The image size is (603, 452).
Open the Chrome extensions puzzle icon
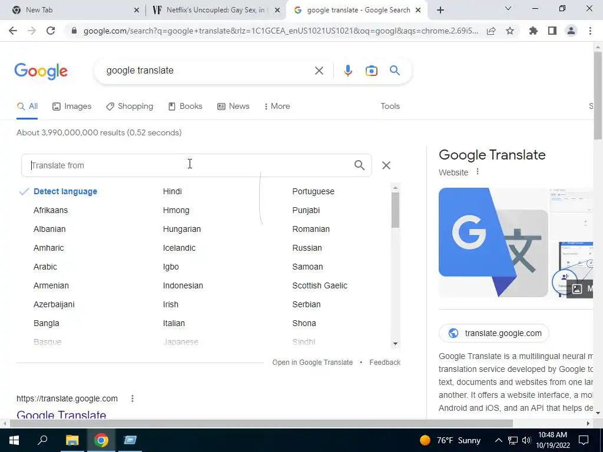[534, 31]
